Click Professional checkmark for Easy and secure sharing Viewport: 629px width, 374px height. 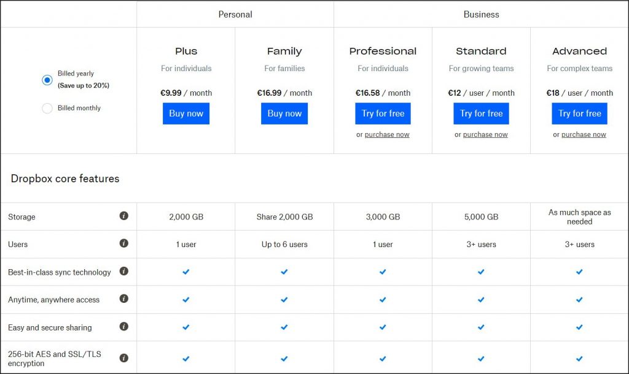pyautogui.click(x=383, y=327)
